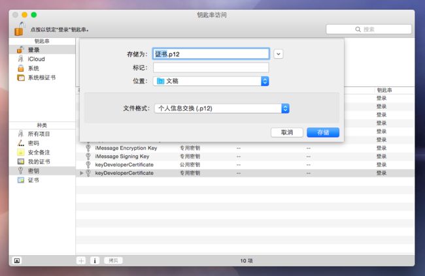Click the iCloud keychain icon

21,59
